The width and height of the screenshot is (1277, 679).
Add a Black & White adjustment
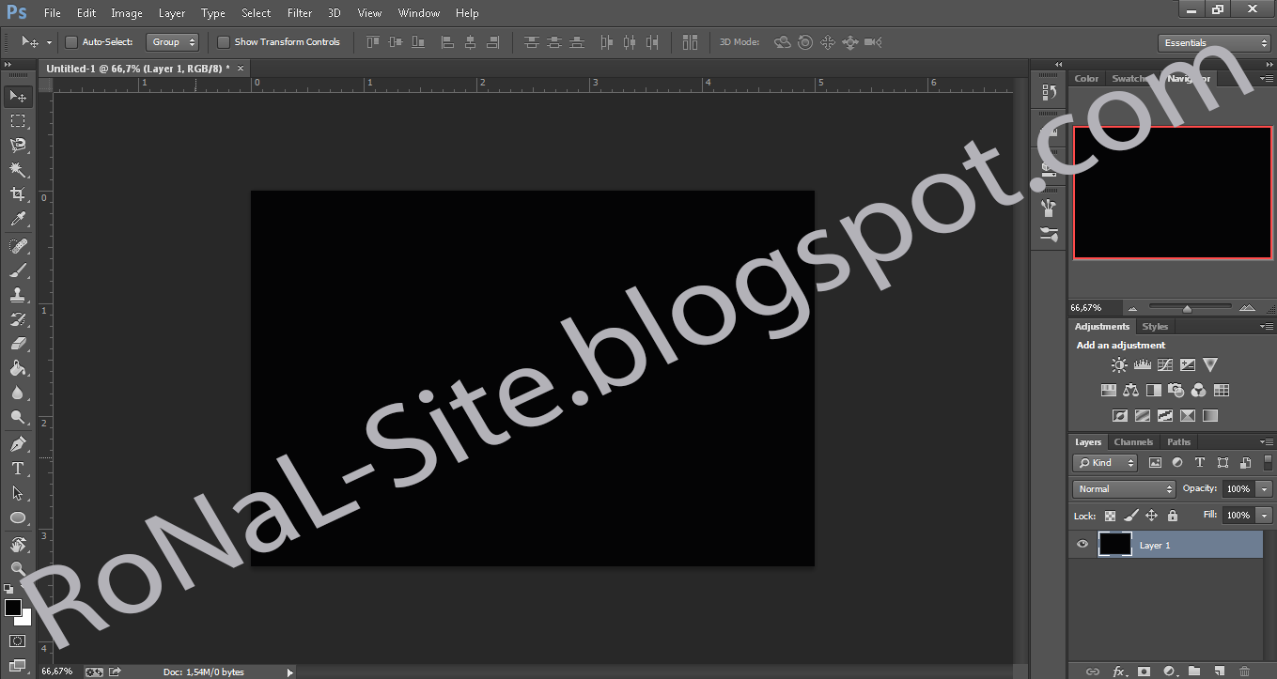tap(1154, 390)
